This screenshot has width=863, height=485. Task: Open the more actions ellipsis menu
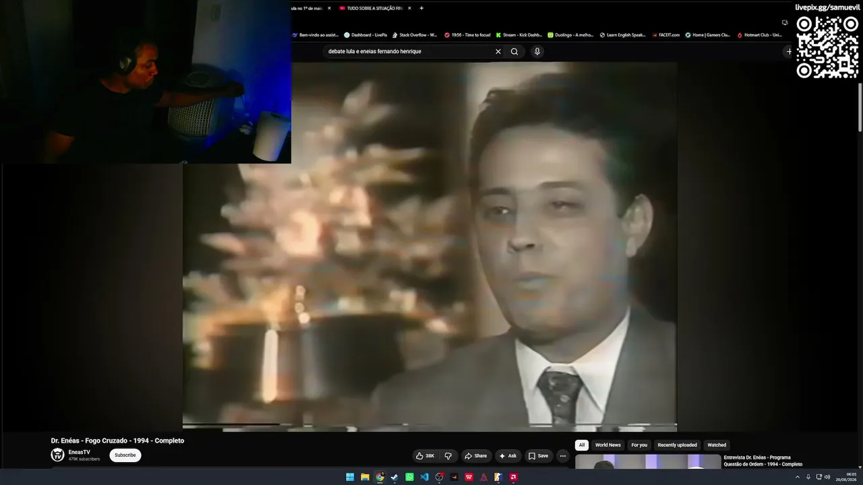(x=563, y=456)
